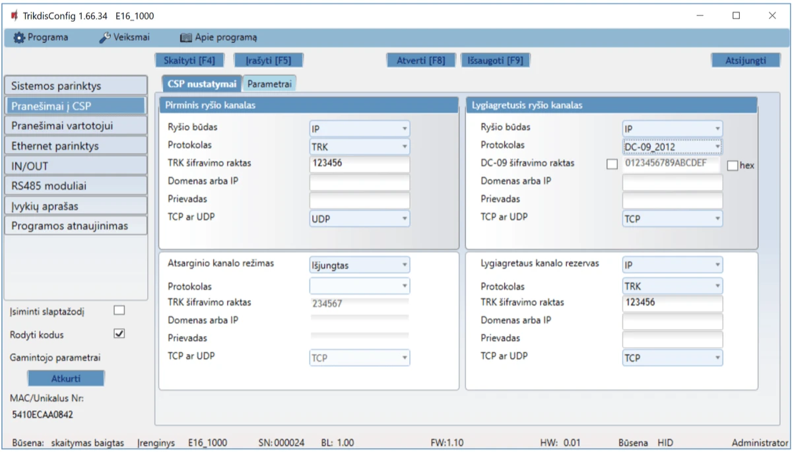Viewport: 792px width, 452px height.
Task: Click the Išsaugoti [F9] button
Action: coord(495,60)
